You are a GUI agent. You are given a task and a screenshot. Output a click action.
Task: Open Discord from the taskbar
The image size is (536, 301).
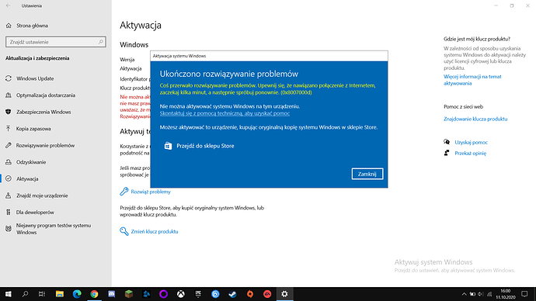pos(112,294)
